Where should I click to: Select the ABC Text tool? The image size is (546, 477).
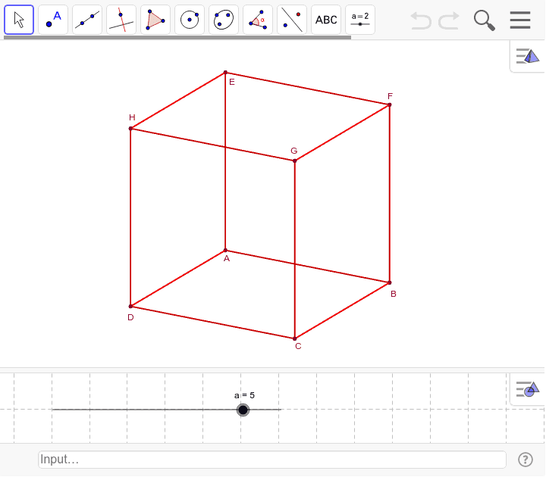coord(326,20)
